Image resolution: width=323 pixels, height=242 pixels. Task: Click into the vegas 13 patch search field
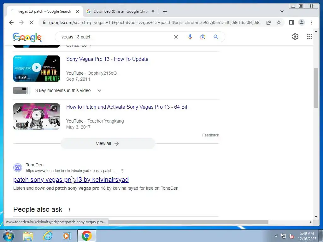(x=115, y=37)
